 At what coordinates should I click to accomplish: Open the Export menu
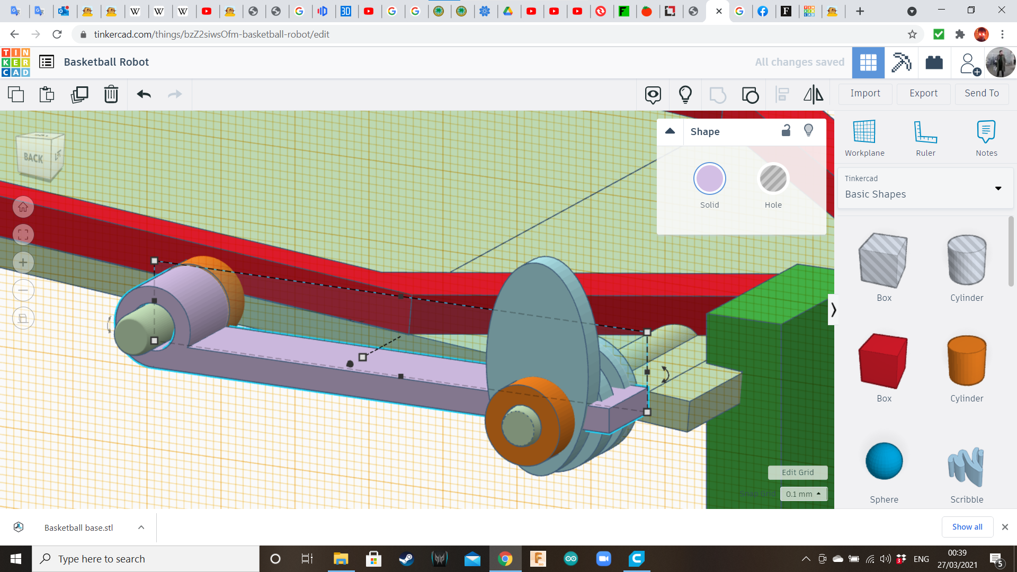click(923, 93)
